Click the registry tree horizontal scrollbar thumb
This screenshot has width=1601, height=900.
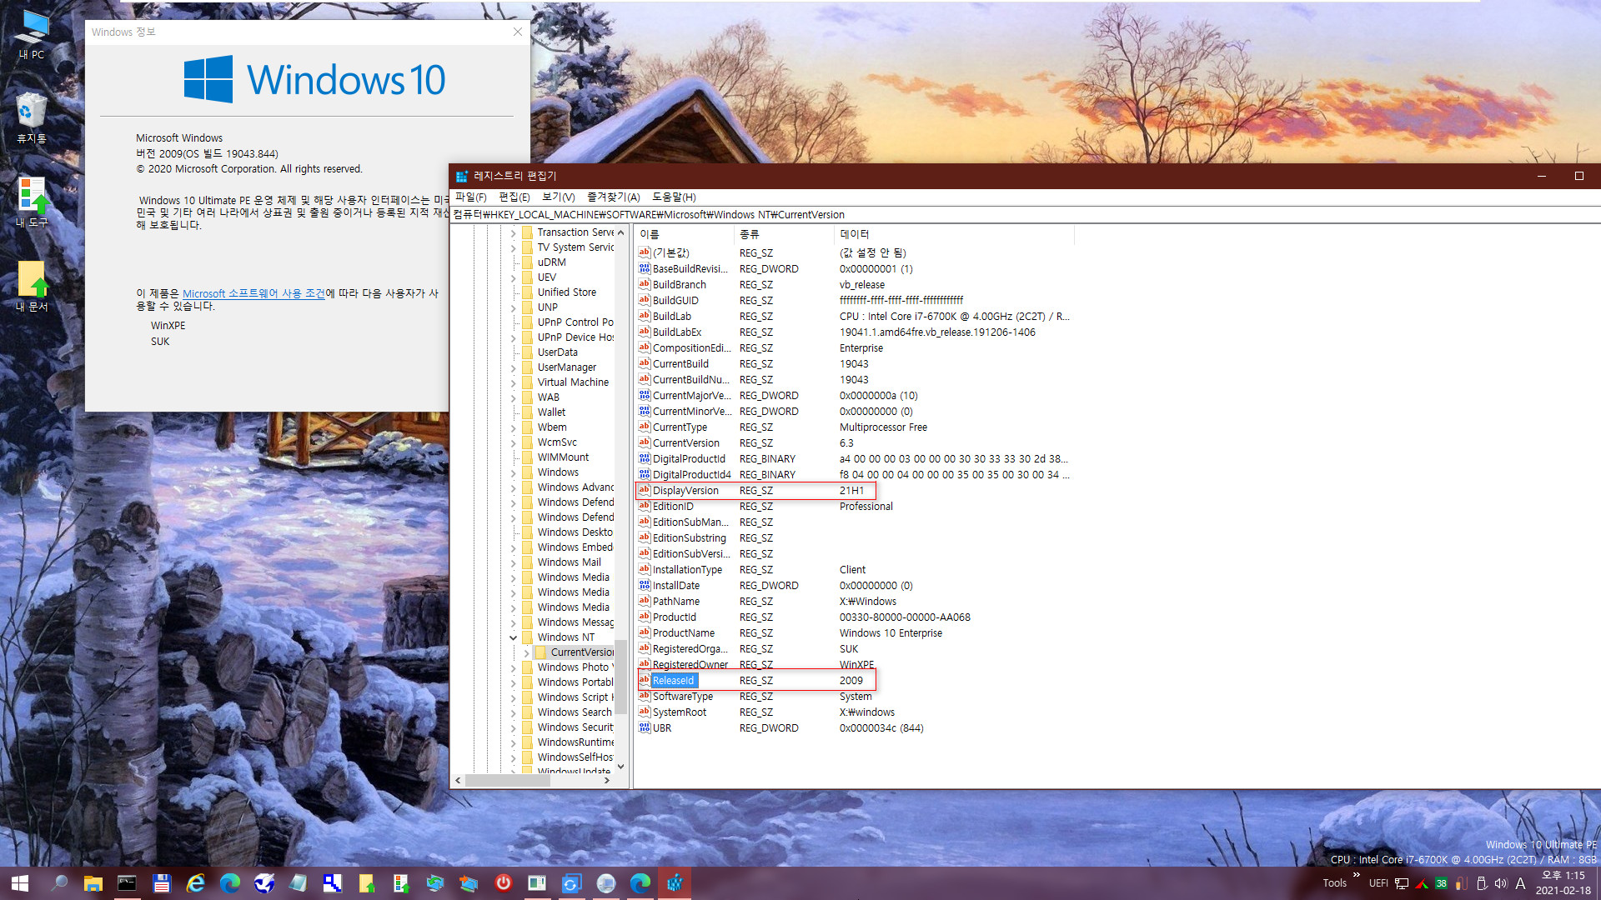pos(507,781)
